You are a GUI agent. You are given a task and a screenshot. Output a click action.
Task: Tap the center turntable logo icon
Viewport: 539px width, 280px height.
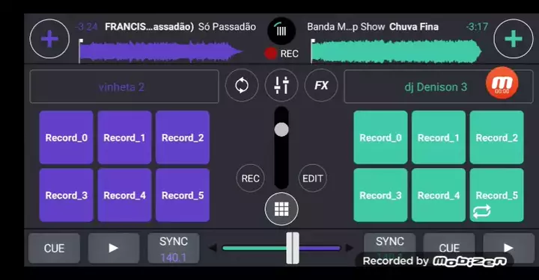click(281, 31)
